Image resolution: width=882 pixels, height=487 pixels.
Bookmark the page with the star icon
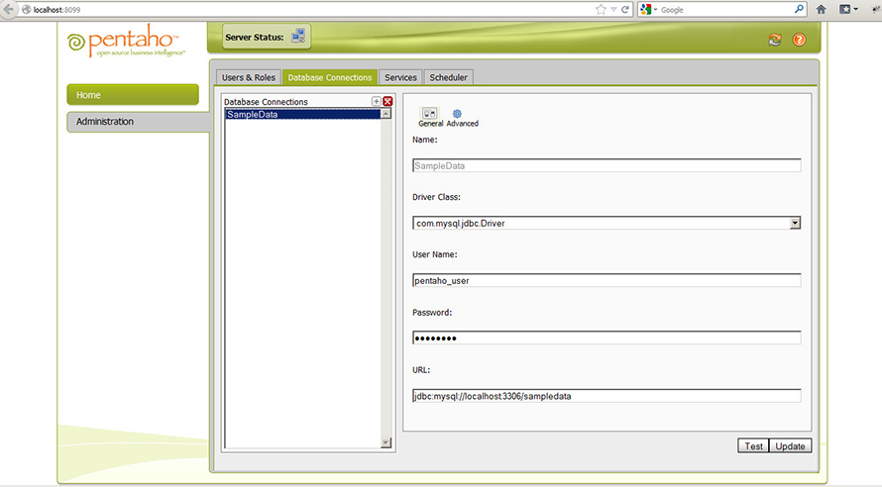tap(601, 10)
